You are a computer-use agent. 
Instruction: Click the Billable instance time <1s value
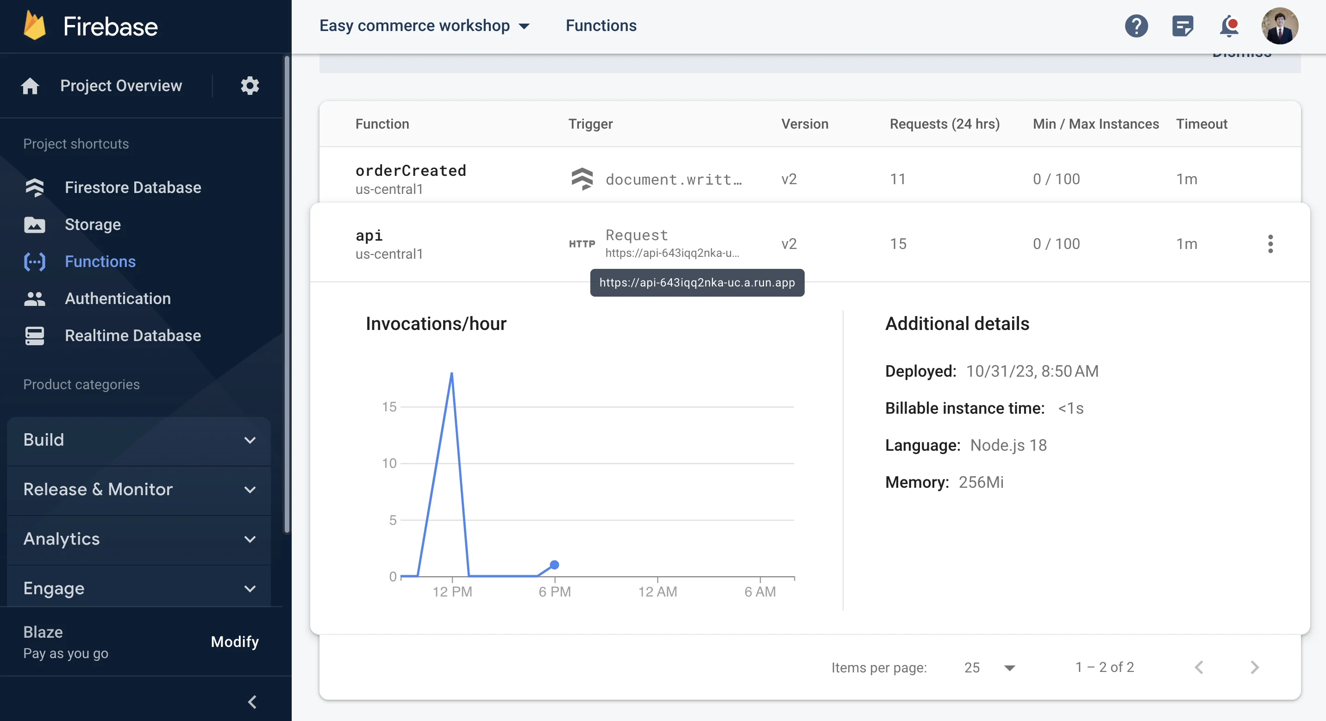tap(1071, 408)
